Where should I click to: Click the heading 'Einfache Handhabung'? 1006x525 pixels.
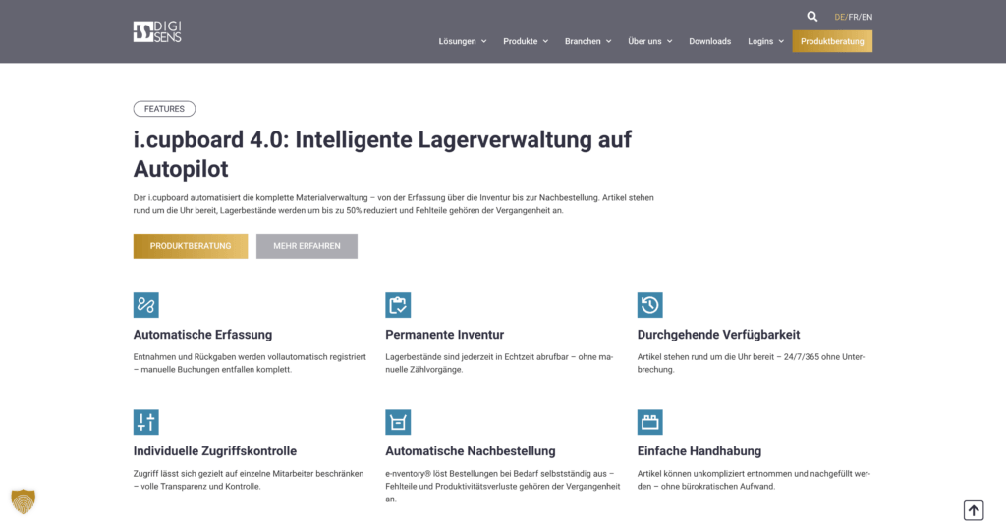[699, 451]
